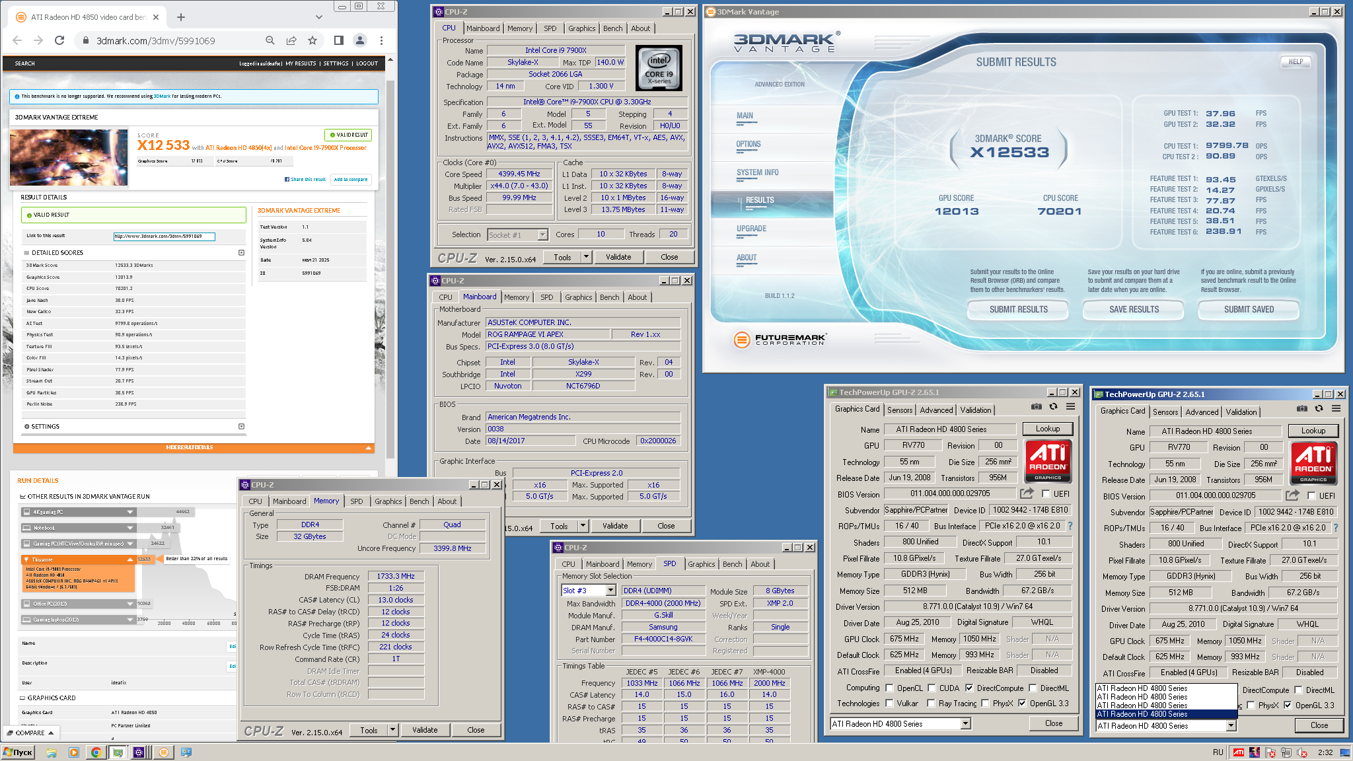This screenshot has height=761, width=1353.
Task: Open Tools dropdown arrow in Memory window
Action: pyautogui.click(x=392, y=730)
